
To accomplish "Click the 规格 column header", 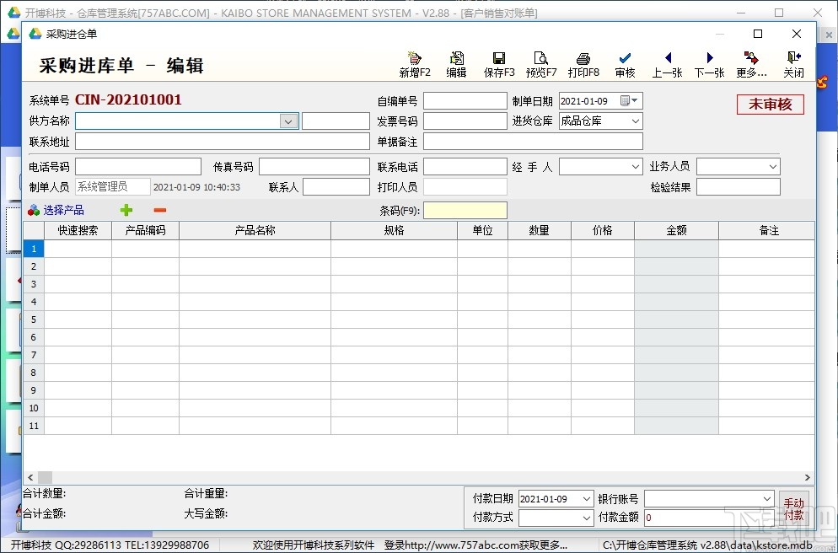I will point(394,230).
